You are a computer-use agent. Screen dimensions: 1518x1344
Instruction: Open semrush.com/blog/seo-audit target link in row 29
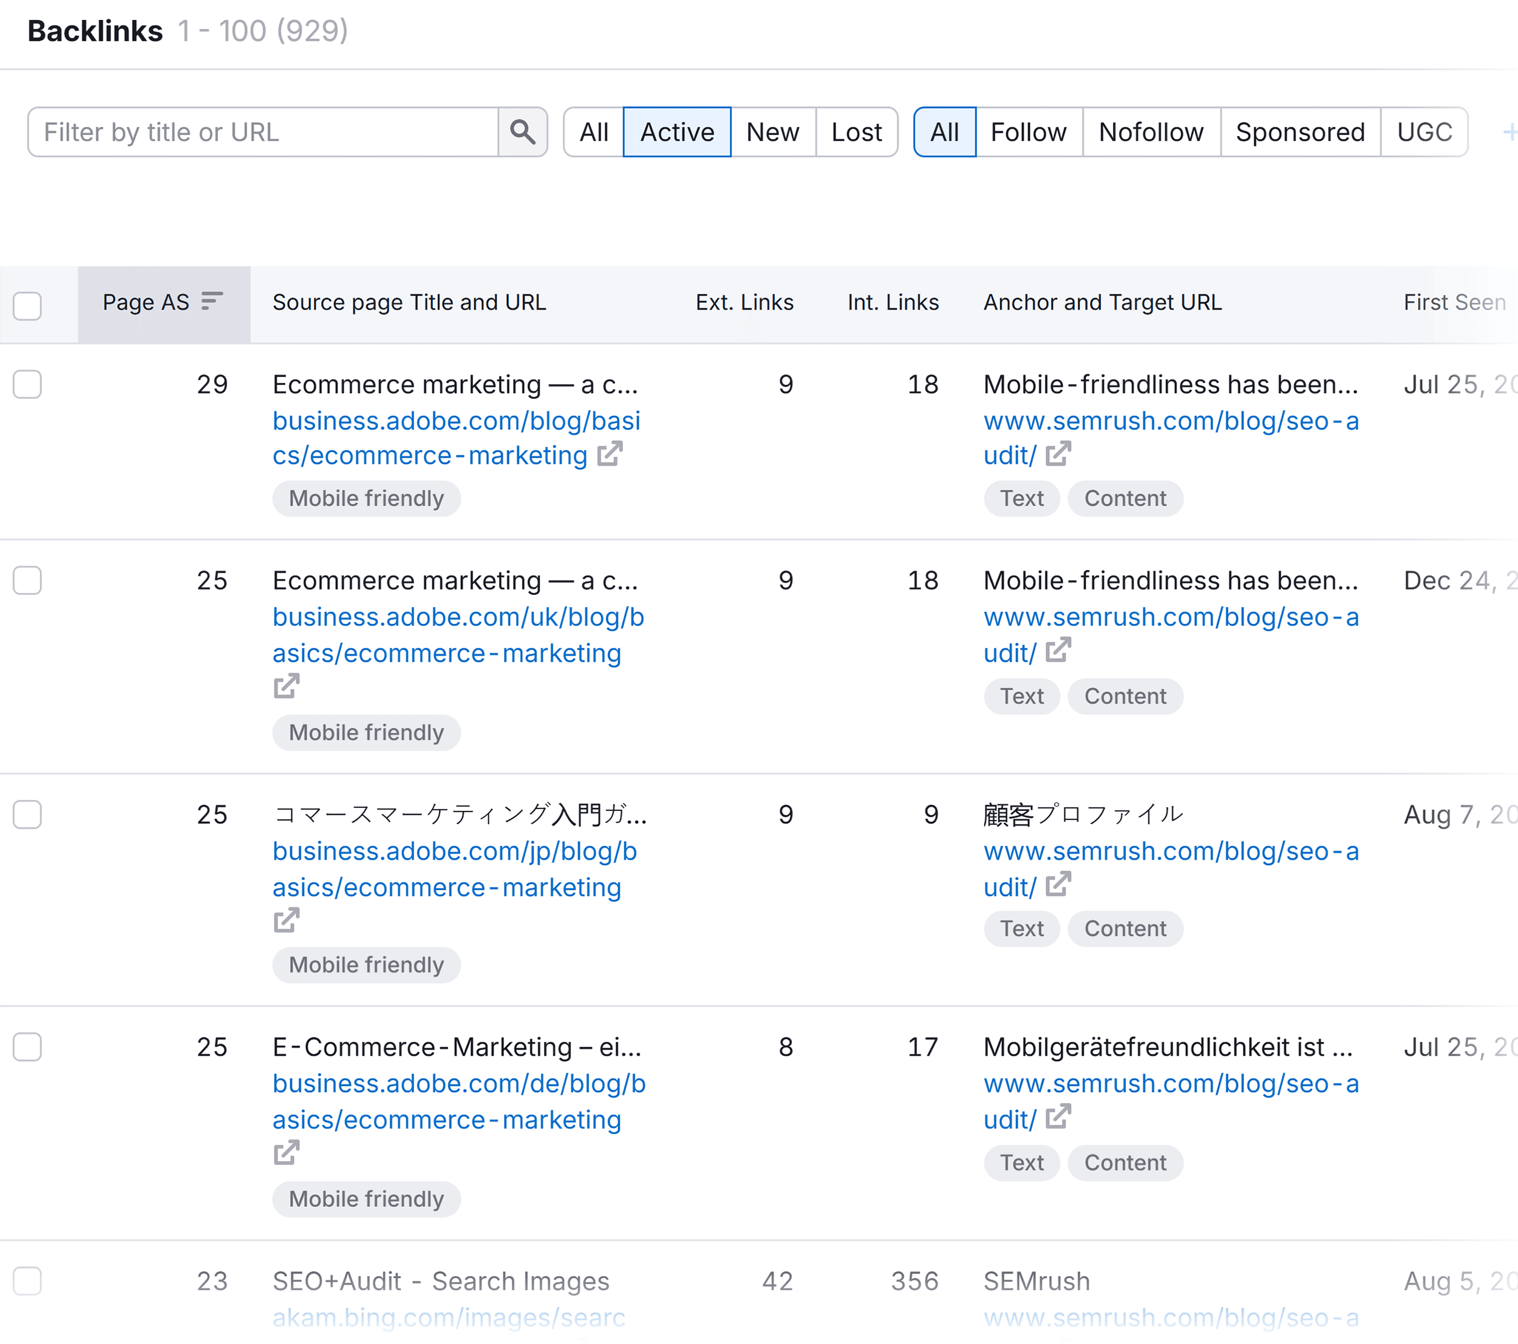(1171, 438)
